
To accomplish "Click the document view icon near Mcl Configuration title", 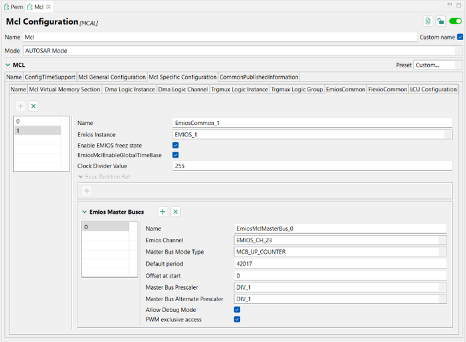I will [428, 21].
